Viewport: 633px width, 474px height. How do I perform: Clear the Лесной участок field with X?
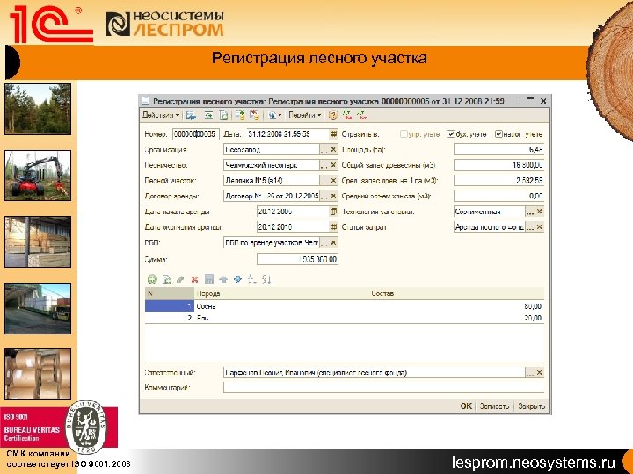coord(333,181)
